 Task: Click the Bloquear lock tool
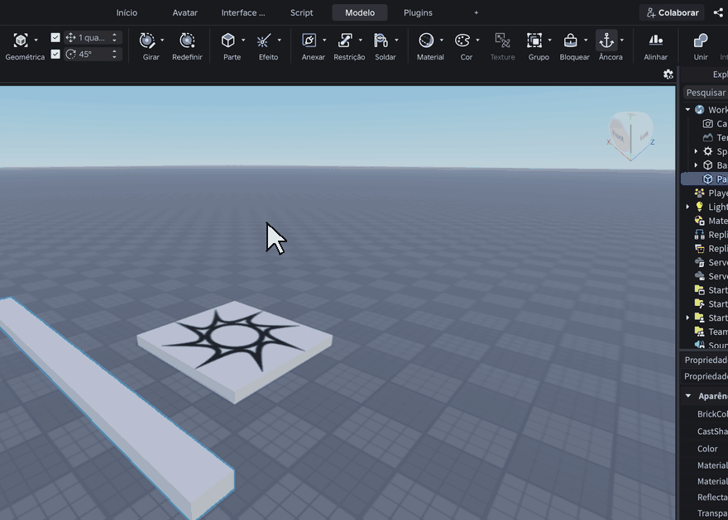click(x=570, y=41)
